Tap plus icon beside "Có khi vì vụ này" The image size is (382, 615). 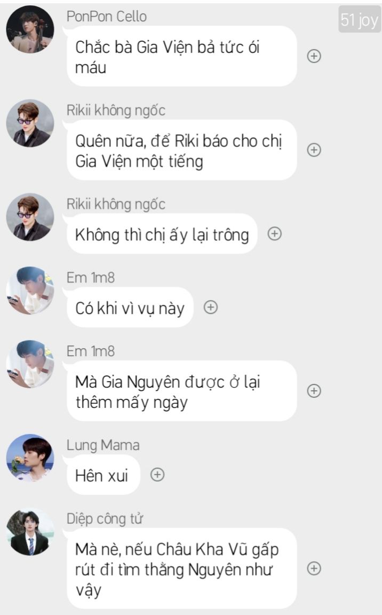tap(211, 307)
